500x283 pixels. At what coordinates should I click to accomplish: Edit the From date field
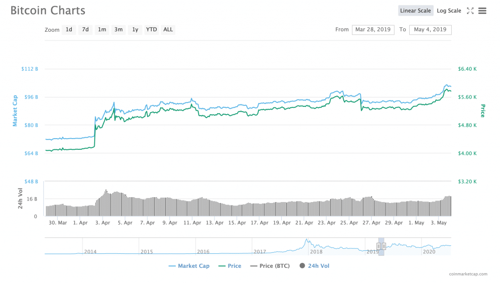[373, 30]
